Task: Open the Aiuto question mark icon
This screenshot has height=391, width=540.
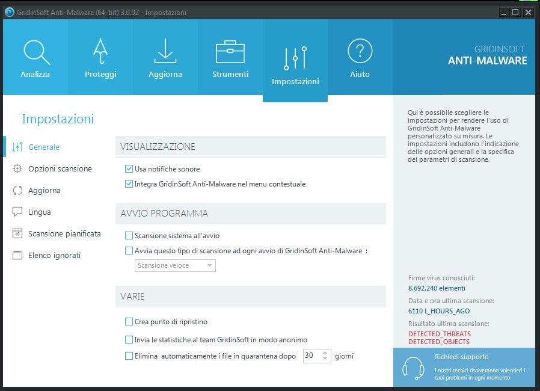Action: point(360,51)
